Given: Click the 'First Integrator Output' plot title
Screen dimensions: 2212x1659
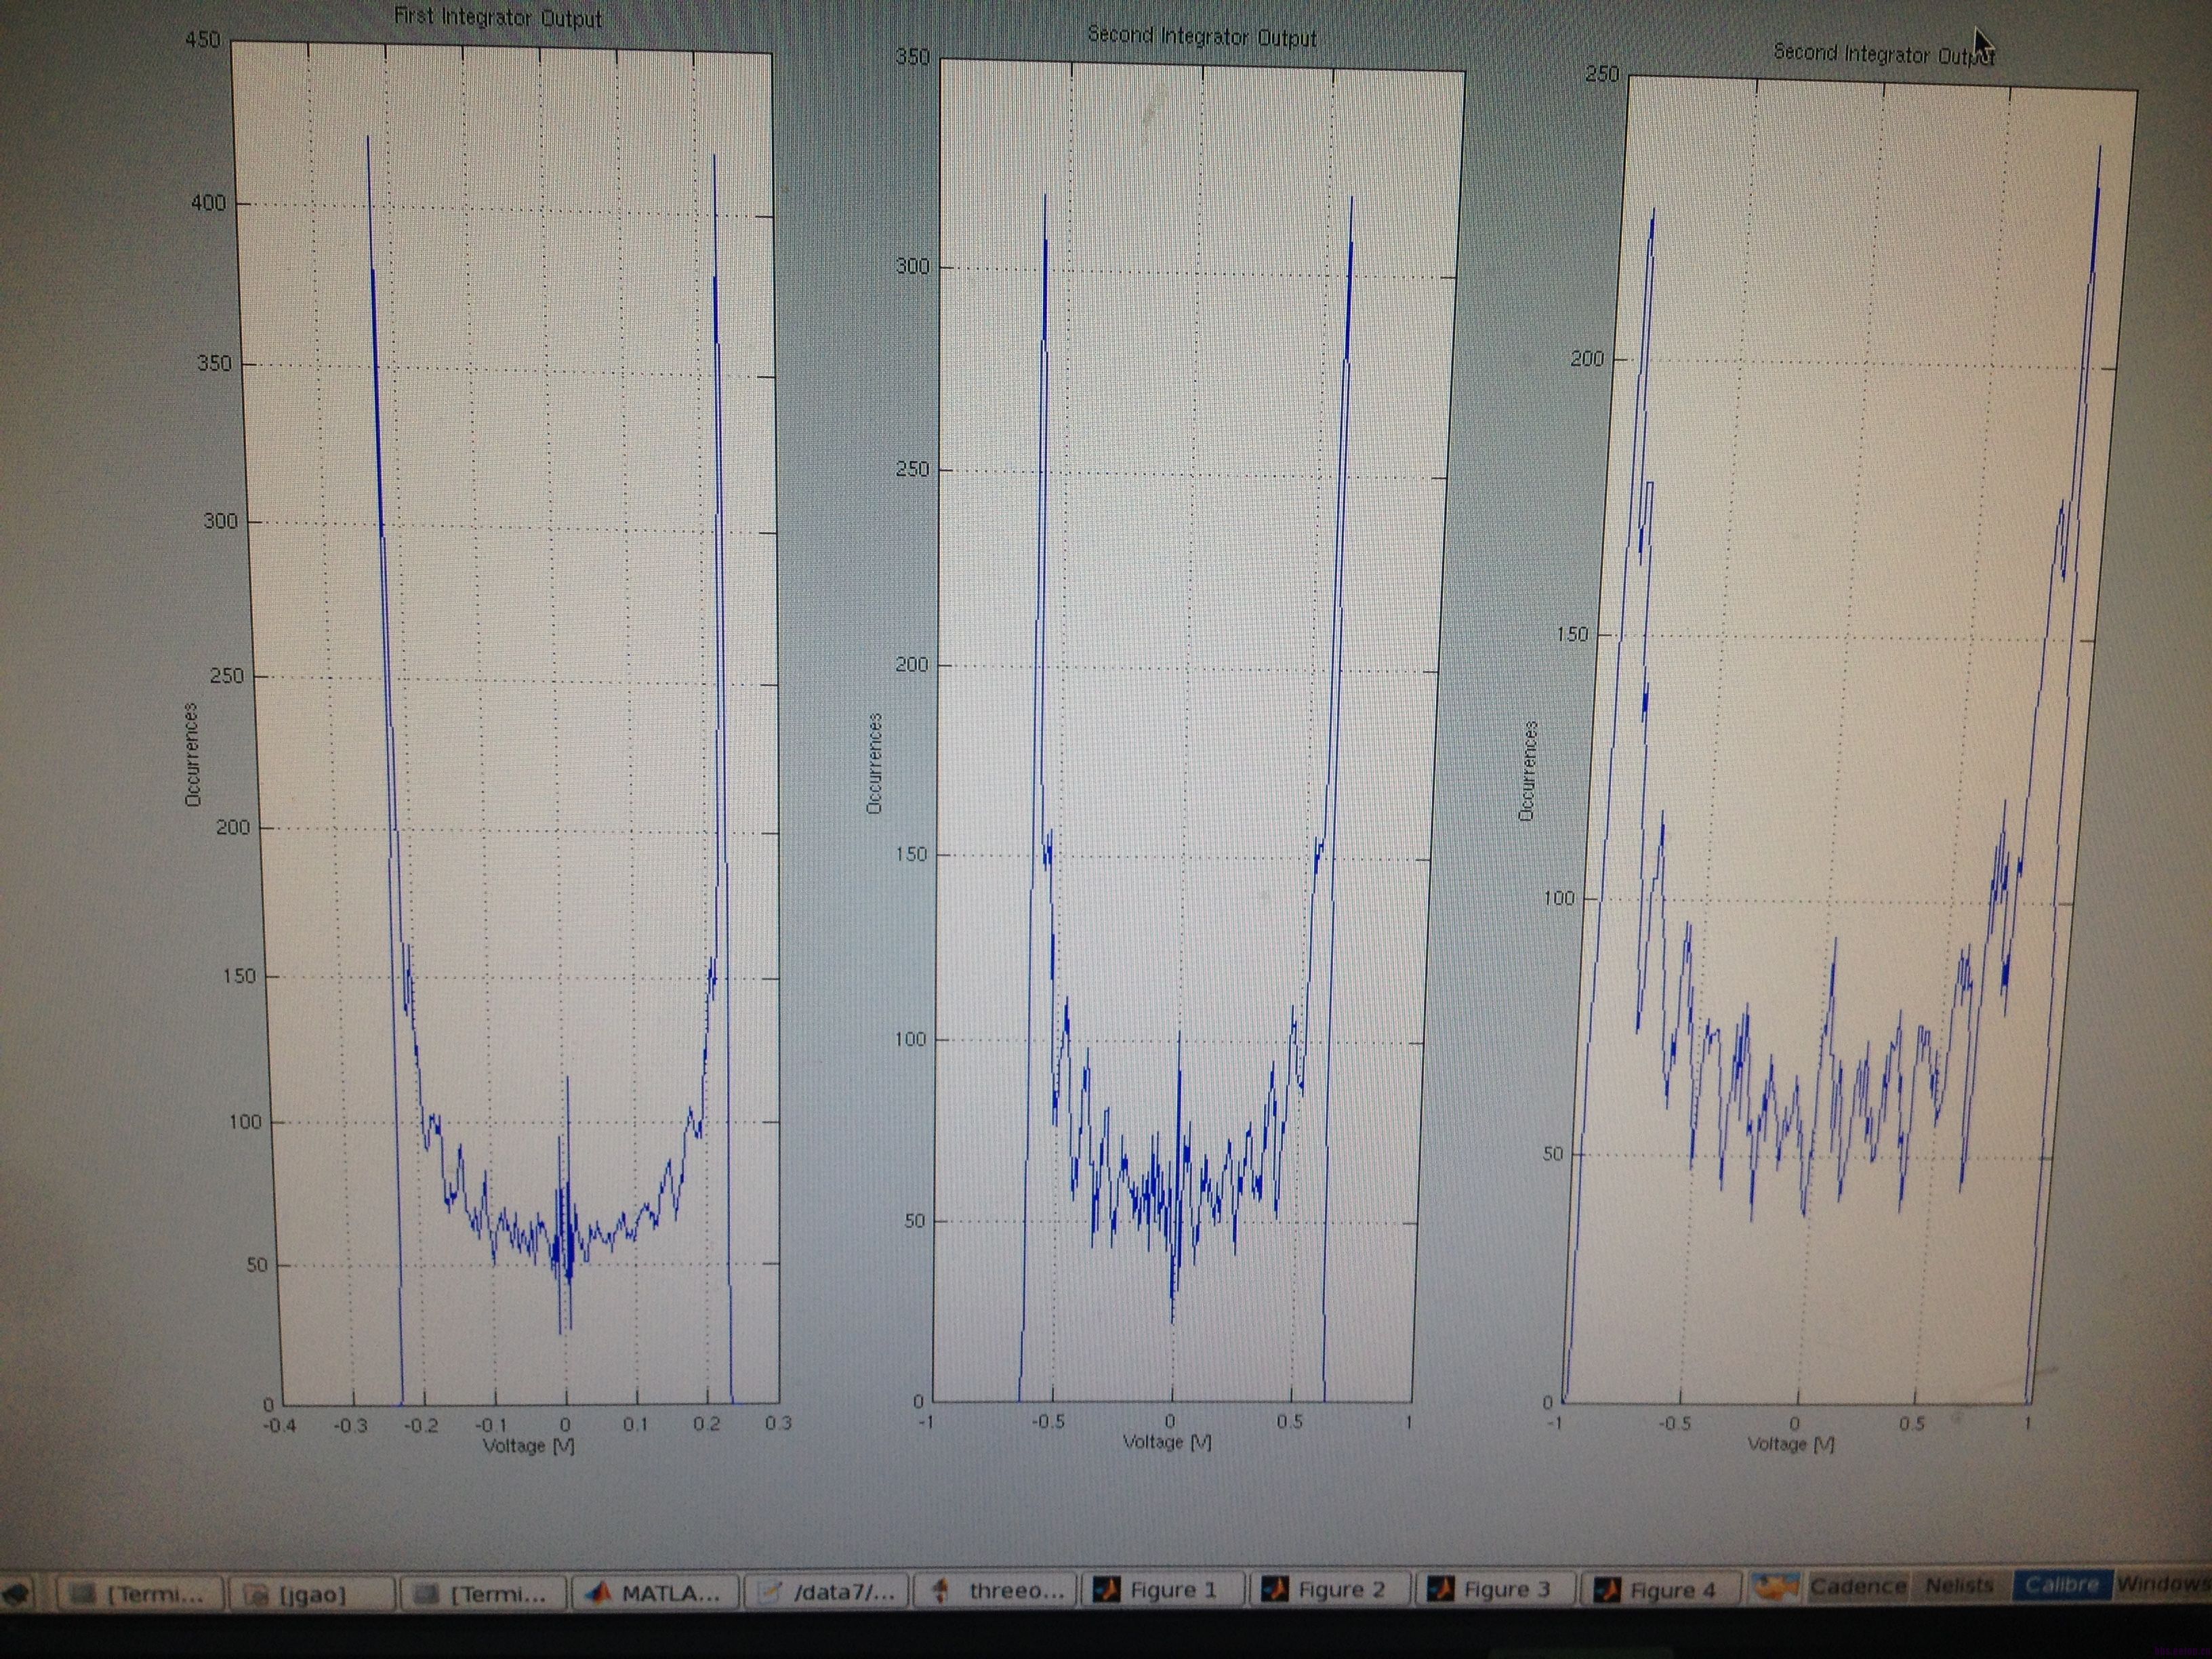Looking at the screenshot, I should click(x=498, y=17).
